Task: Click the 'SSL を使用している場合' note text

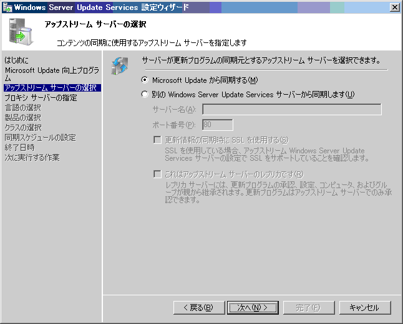Action: point(267,155)
